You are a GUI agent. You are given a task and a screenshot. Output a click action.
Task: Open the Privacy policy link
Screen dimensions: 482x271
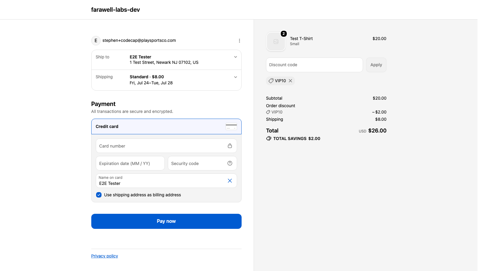coord(105,256)
